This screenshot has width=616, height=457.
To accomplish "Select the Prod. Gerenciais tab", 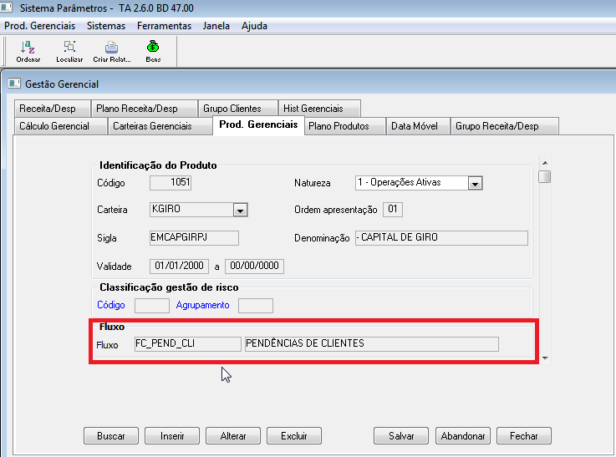I will coord(258,124).
